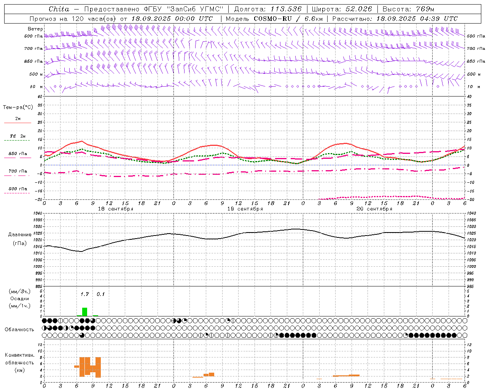The image size is (487, 389).
Task: Click the station name Chita in header
Action: tap(59, 9)
